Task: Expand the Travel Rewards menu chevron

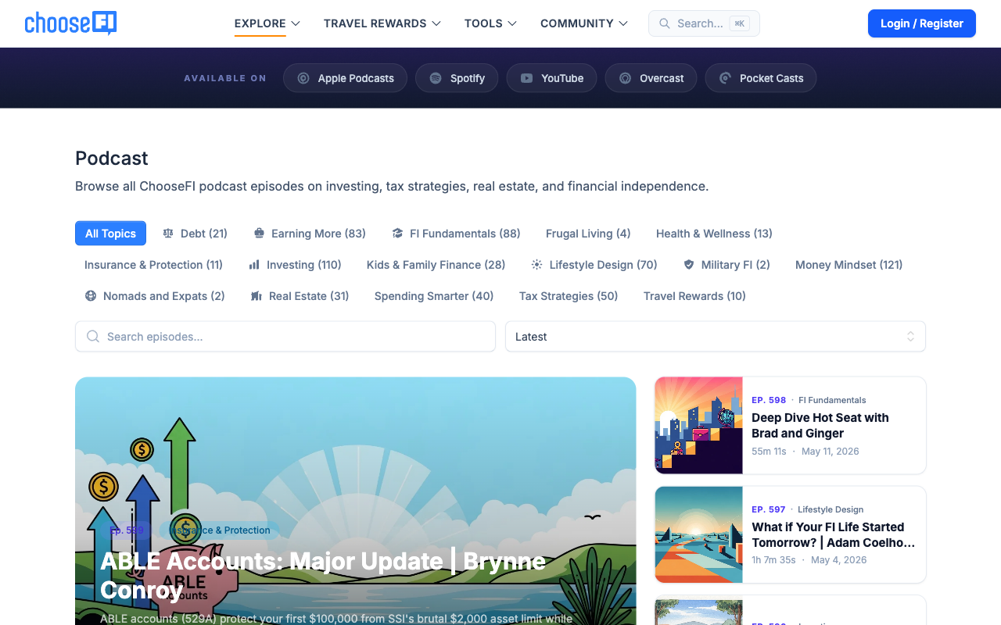Action: coord(436,23)
